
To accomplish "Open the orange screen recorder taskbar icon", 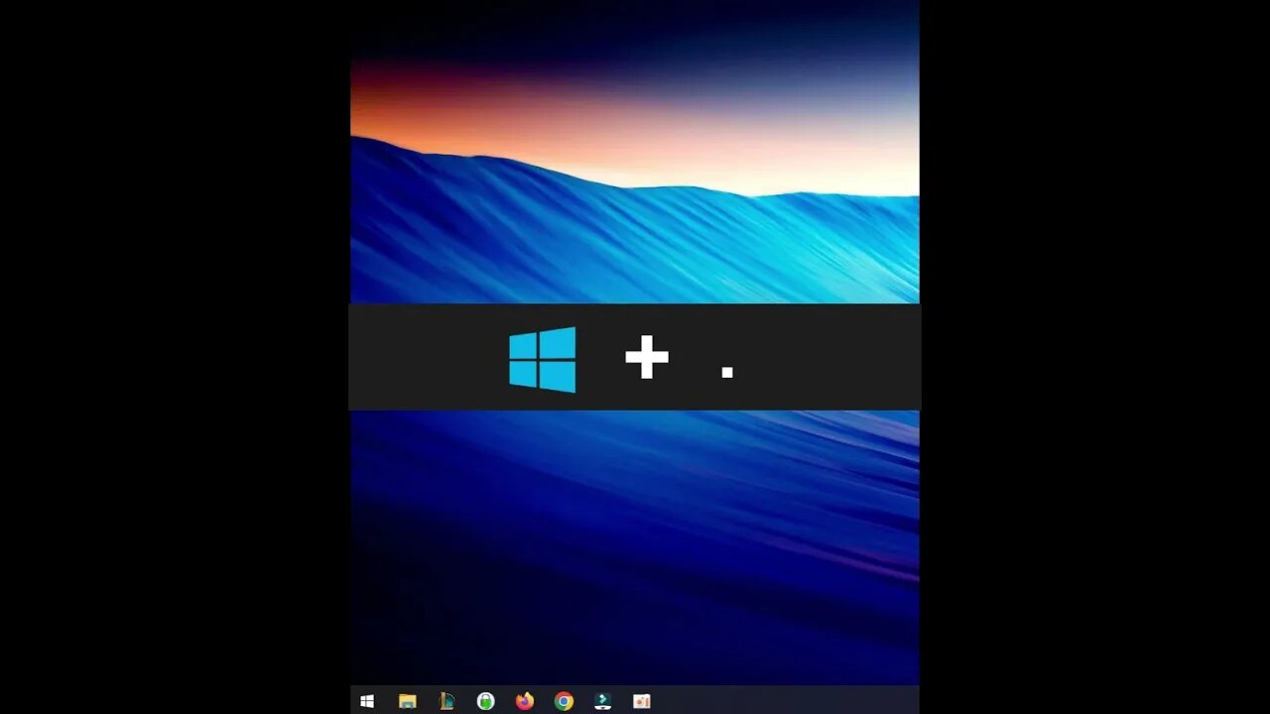I will click(642, 701).
